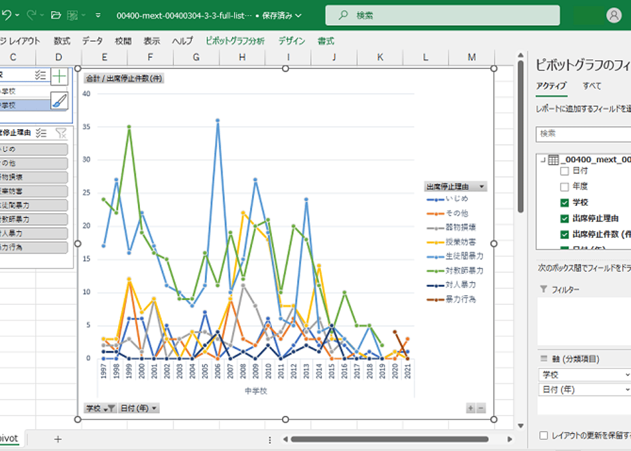Screen dimensions: 631x451
Task: Open the Undo history dropdown arrow
Action: click(17, 15)
